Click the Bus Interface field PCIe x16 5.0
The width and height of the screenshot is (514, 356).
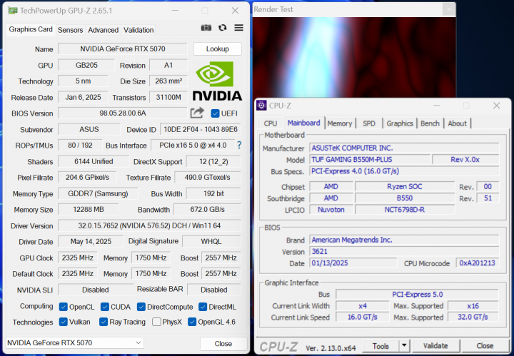point(193,145)
